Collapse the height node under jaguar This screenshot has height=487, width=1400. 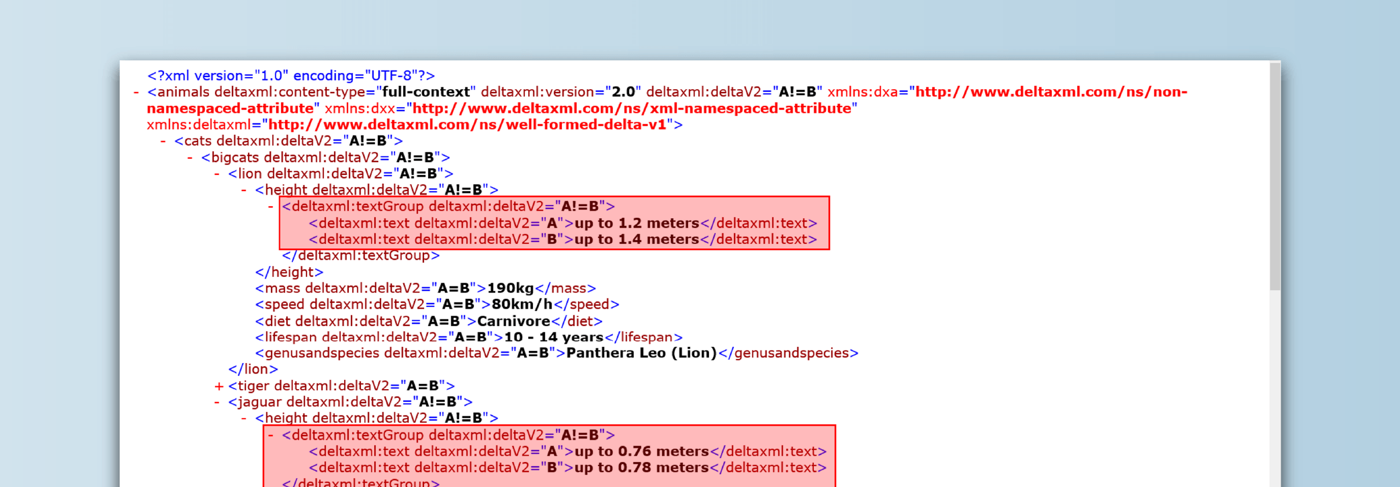(x=244, y=418)
